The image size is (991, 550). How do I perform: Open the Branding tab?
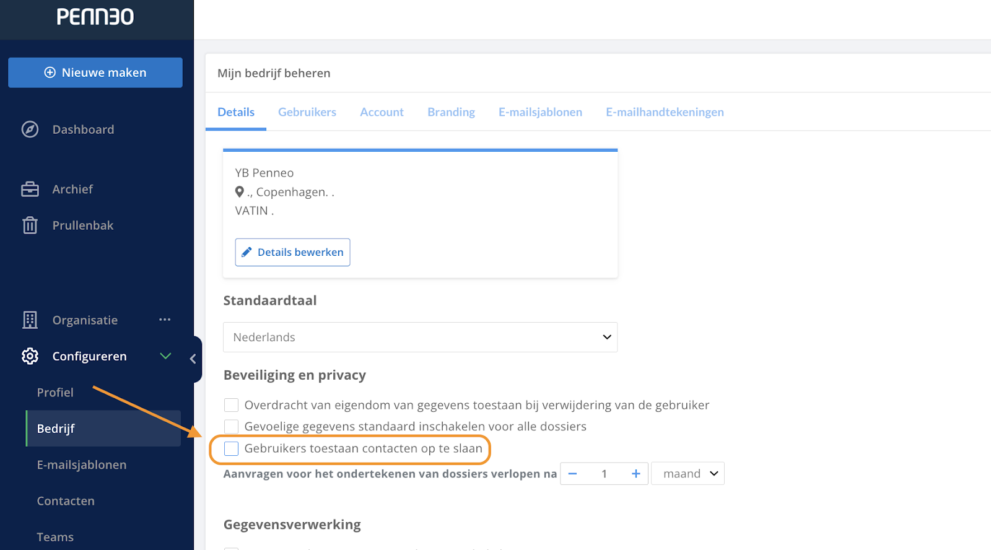coord(451,112)
